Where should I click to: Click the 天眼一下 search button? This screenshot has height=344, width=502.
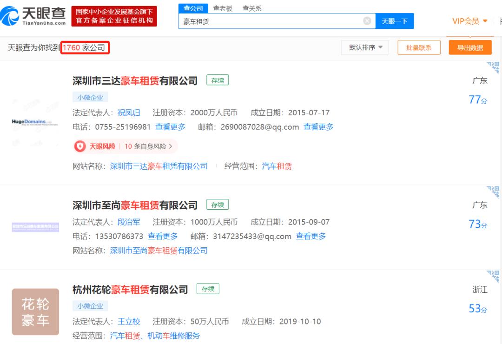395,20
